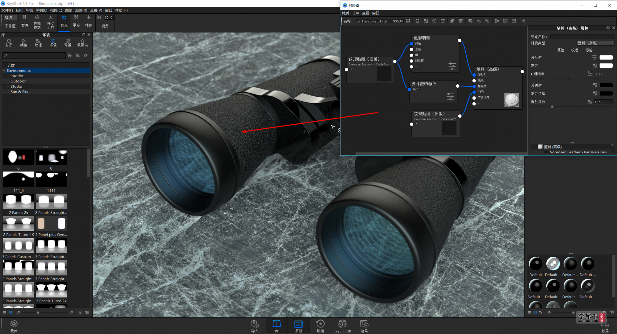Switch library to grid view

(10, 312)
